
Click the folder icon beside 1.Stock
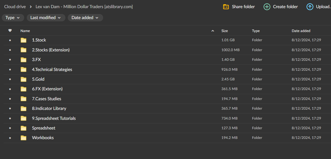[x=23, y=40]
